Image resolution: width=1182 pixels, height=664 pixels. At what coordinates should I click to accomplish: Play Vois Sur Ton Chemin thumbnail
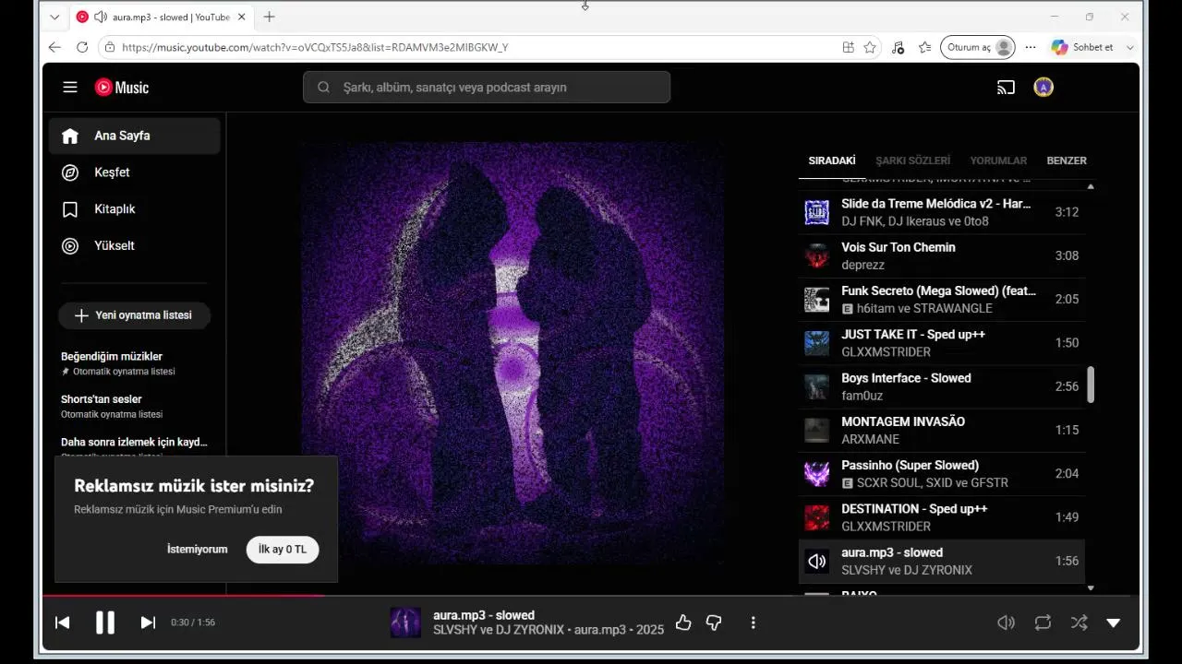tap(817, 255)
